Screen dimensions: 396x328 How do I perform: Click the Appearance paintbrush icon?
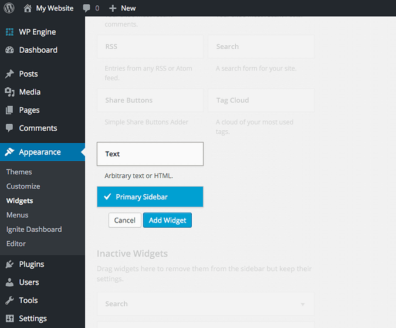(x=9, y=152)
